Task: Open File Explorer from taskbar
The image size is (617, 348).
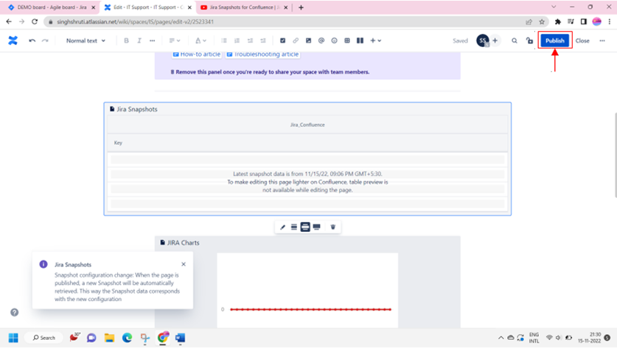Action: click(109, 338)
